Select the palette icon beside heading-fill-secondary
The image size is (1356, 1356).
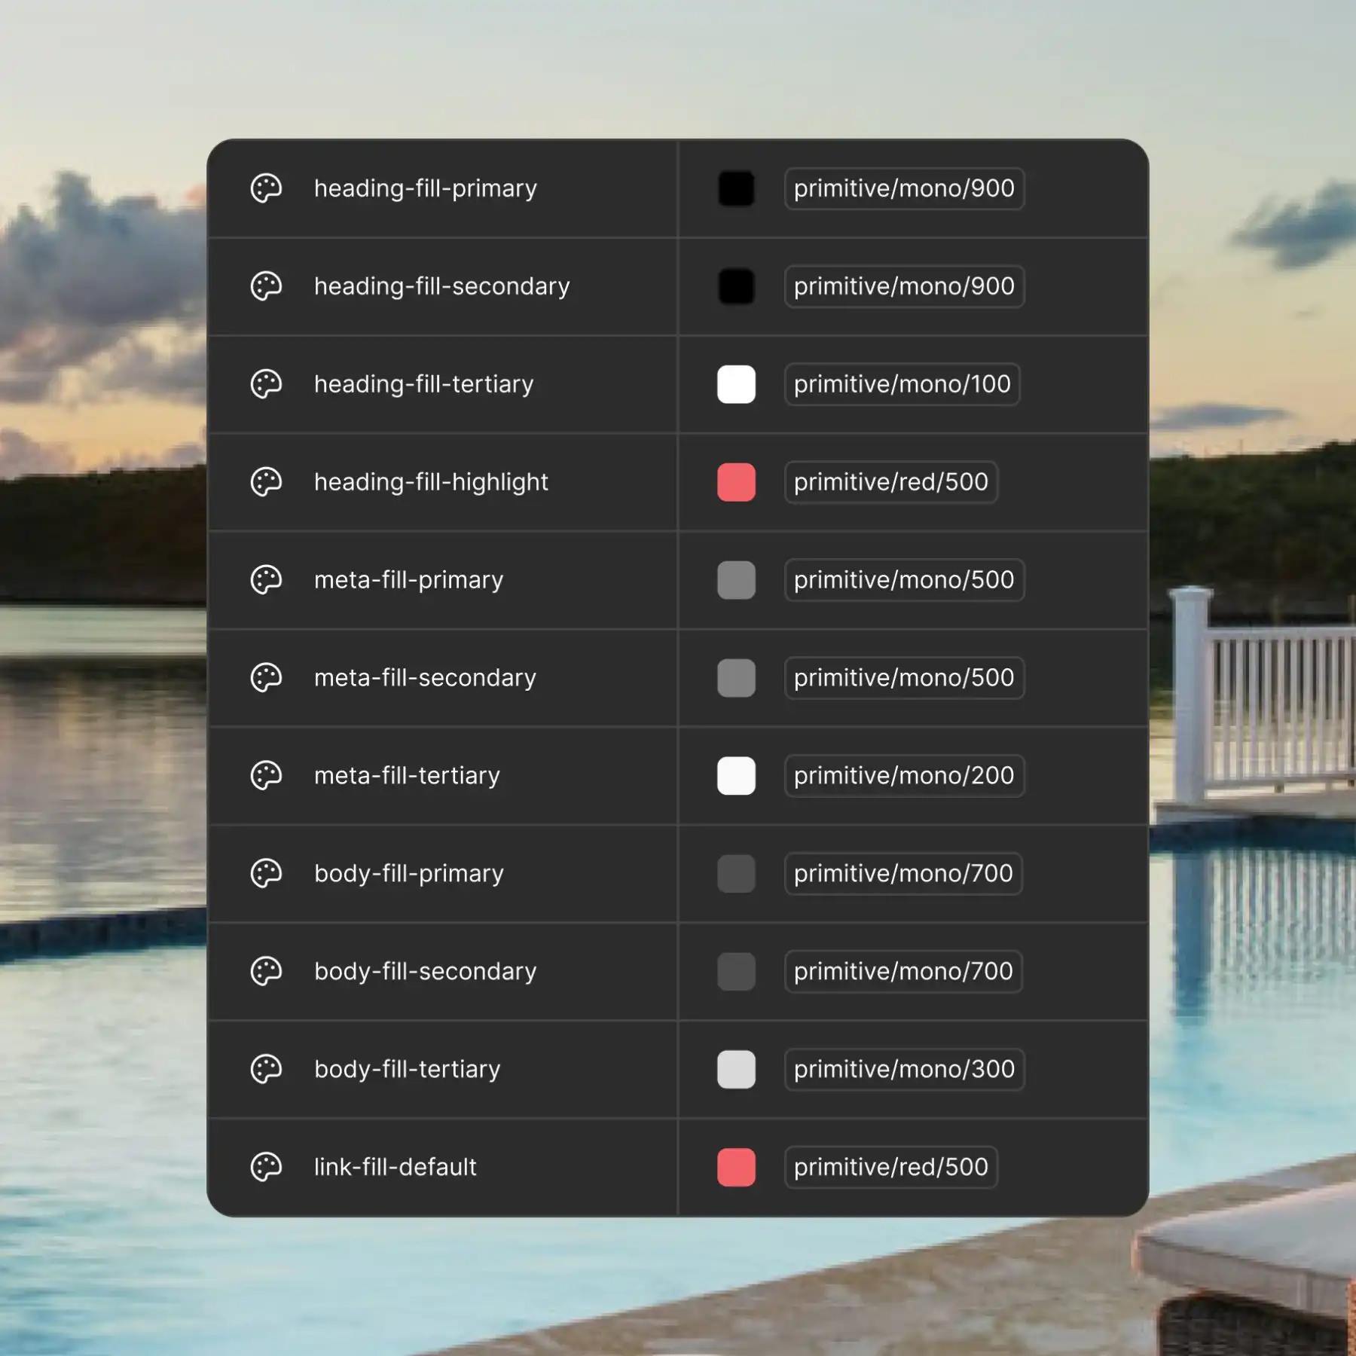coord(265,286)
